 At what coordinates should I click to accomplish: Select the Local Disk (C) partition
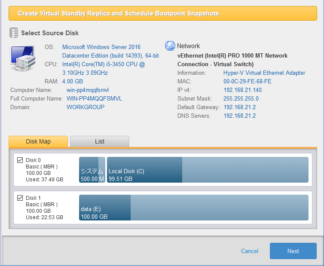click(x=207, y=170)
